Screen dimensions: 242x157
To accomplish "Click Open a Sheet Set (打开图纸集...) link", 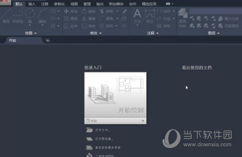I will (x=100, y=139).
